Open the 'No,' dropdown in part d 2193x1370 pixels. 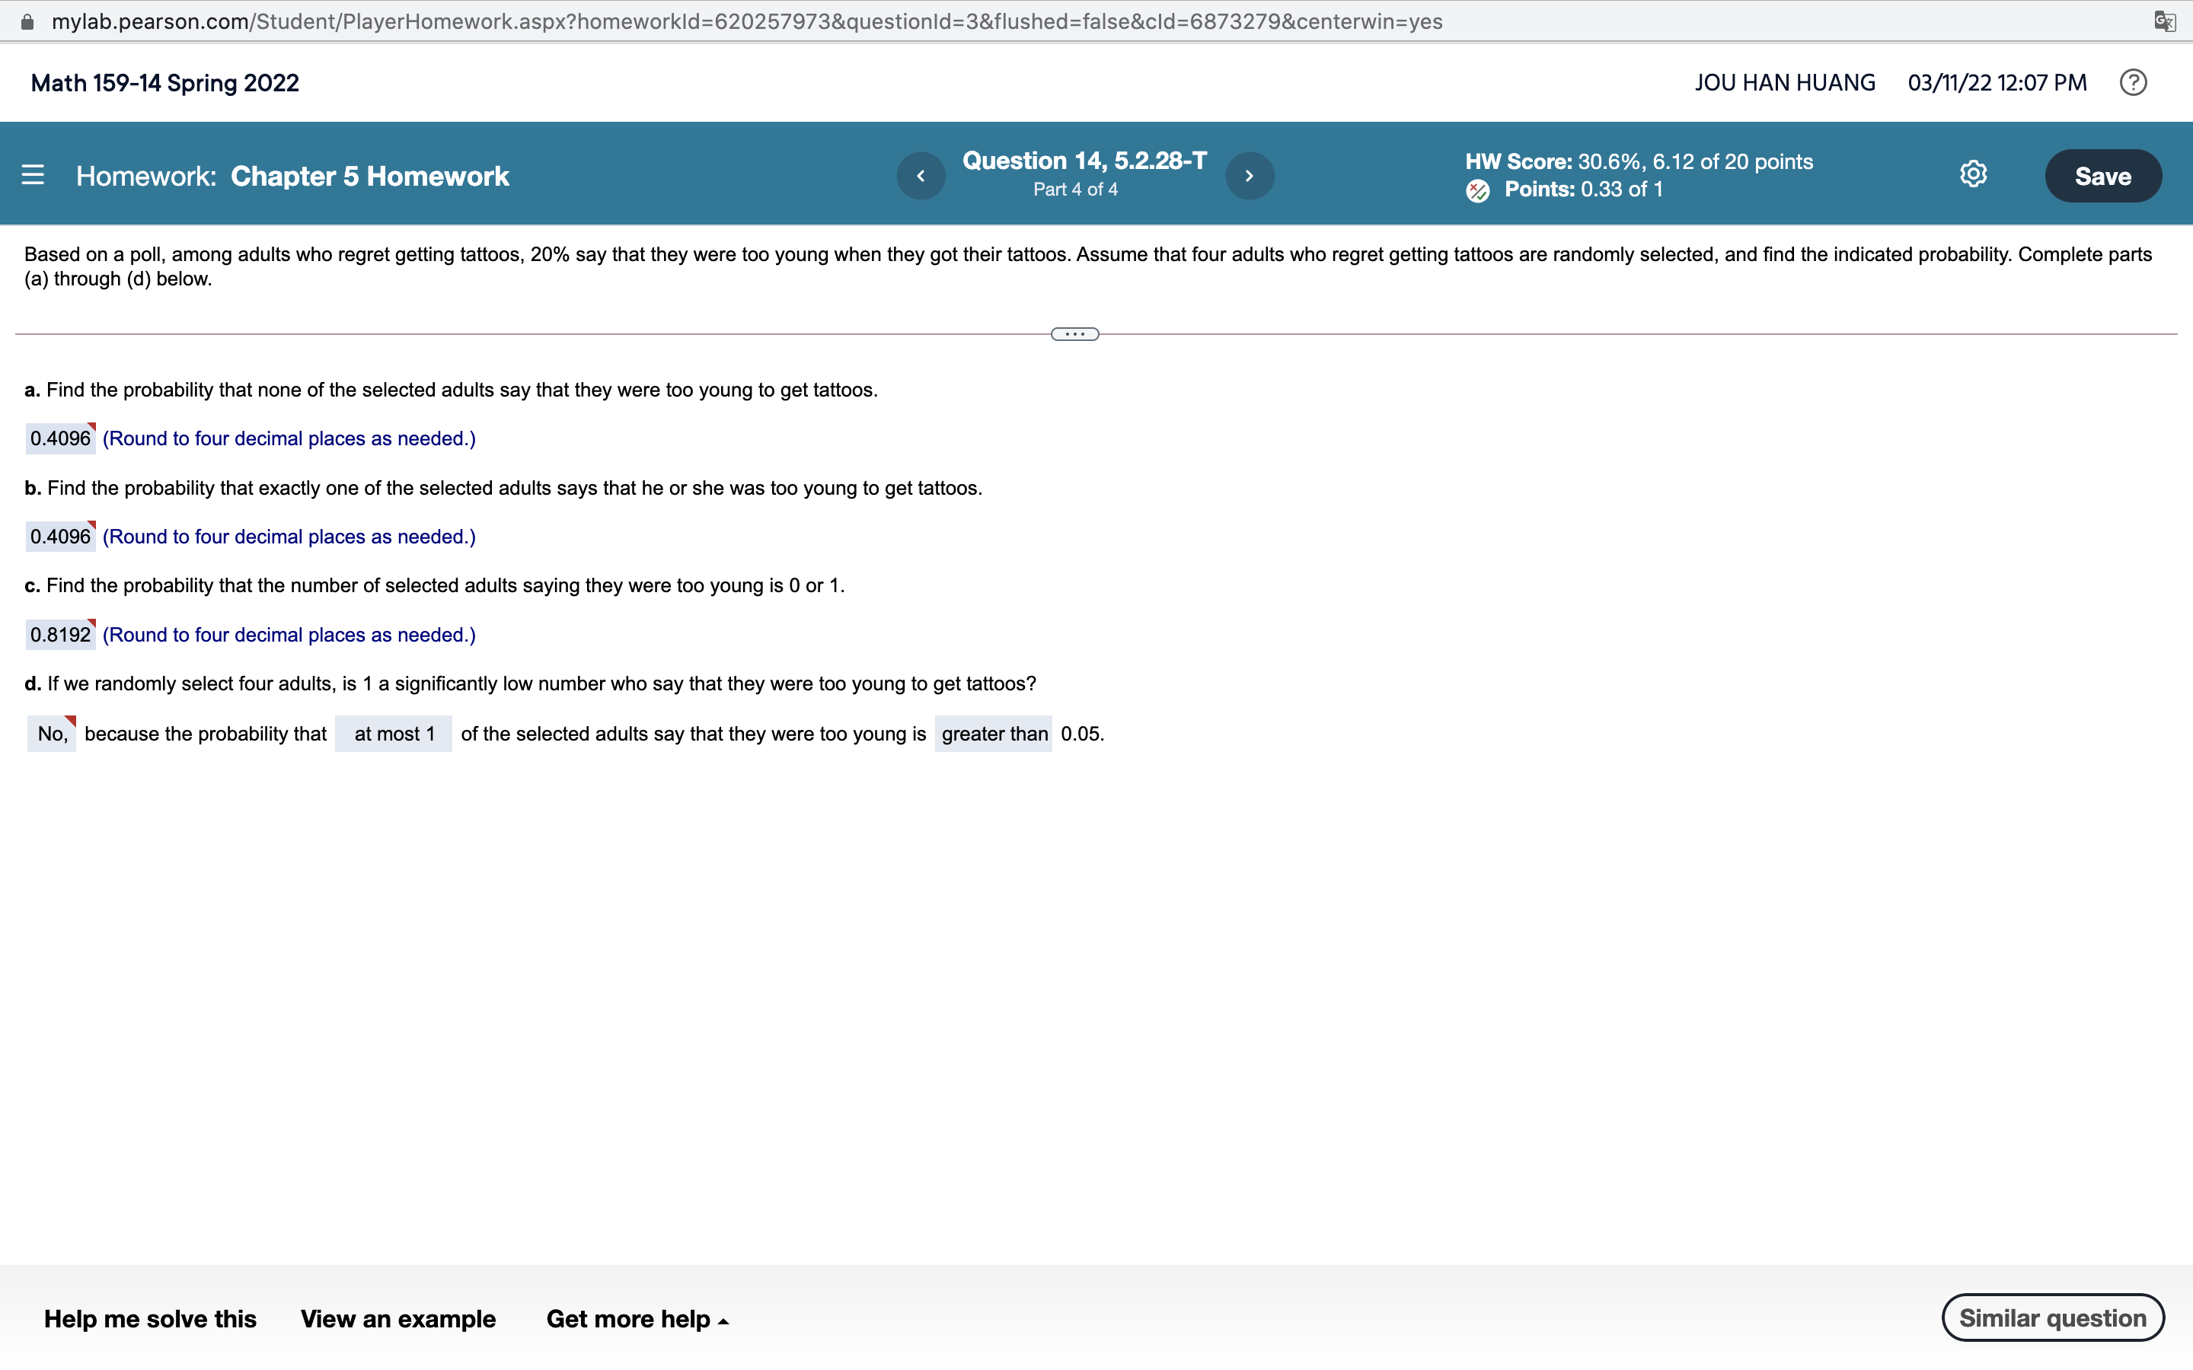pyautogui.click(x=51, y=733)
